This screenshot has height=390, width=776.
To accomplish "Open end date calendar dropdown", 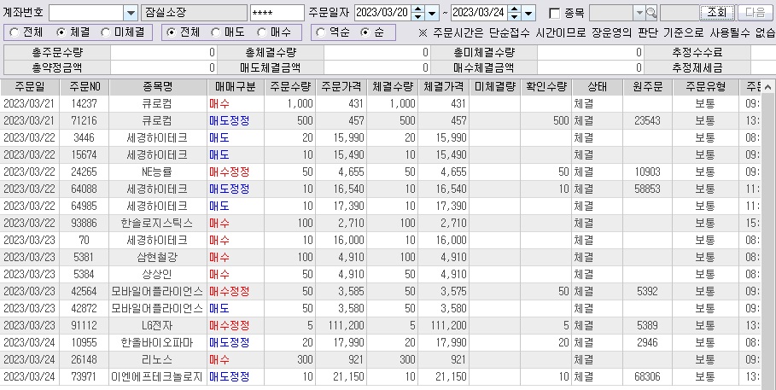I will 529,13.
